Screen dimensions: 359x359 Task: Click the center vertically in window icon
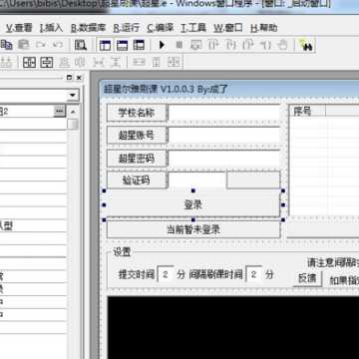(x=47, y=62)
